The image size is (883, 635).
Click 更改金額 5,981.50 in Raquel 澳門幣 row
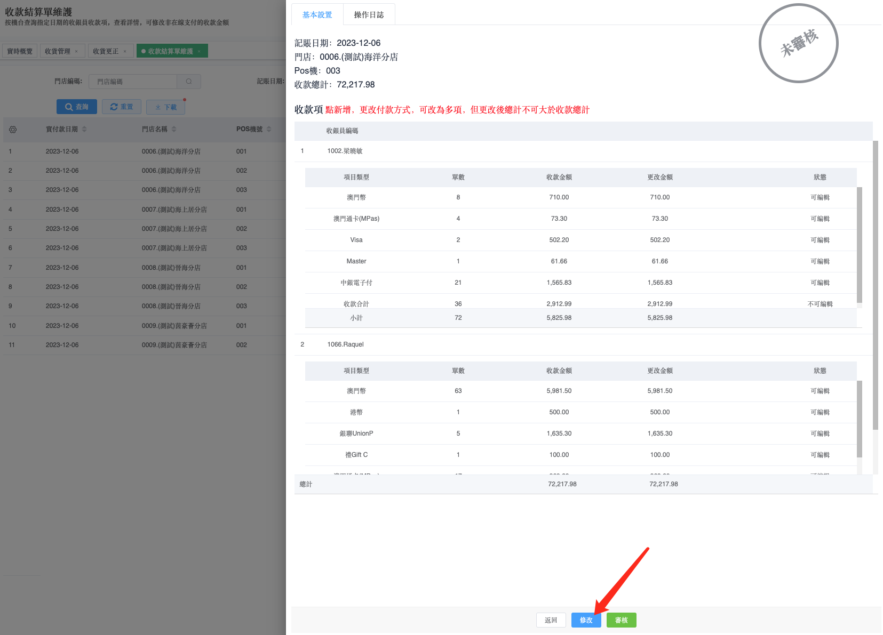(x=660, y=391)
